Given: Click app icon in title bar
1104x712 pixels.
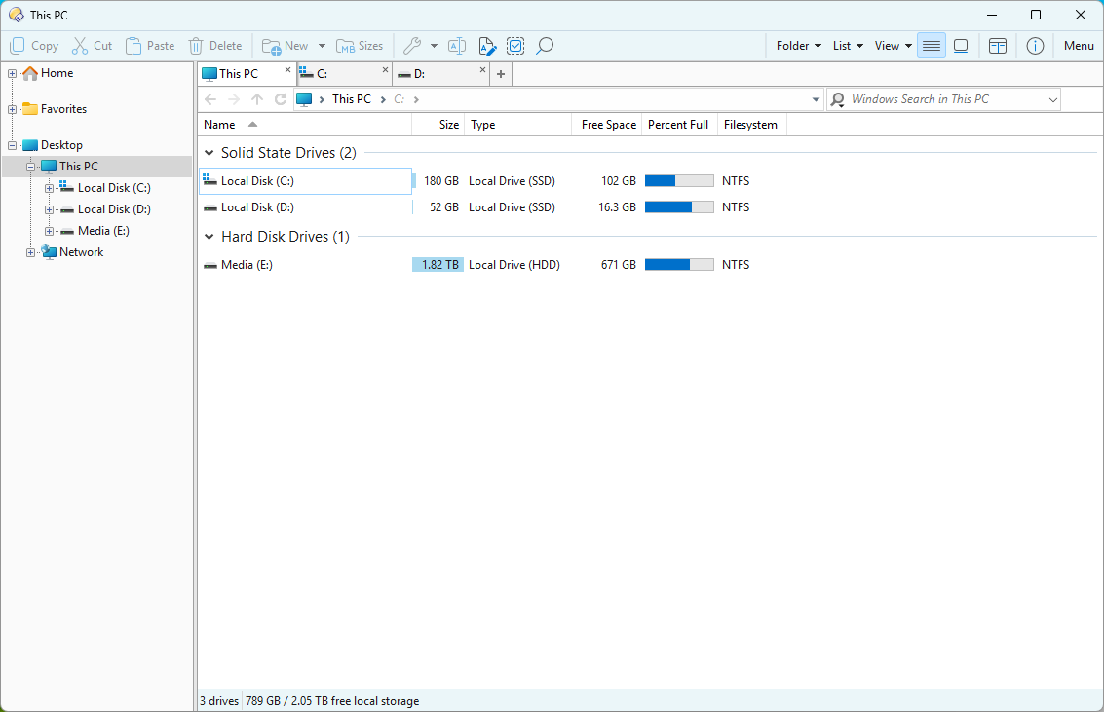Looking at the screenshot, I should (17, 15).
